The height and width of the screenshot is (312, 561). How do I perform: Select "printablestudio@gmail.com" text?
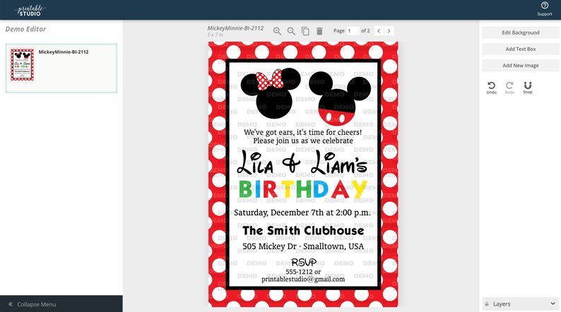[303, 279]
